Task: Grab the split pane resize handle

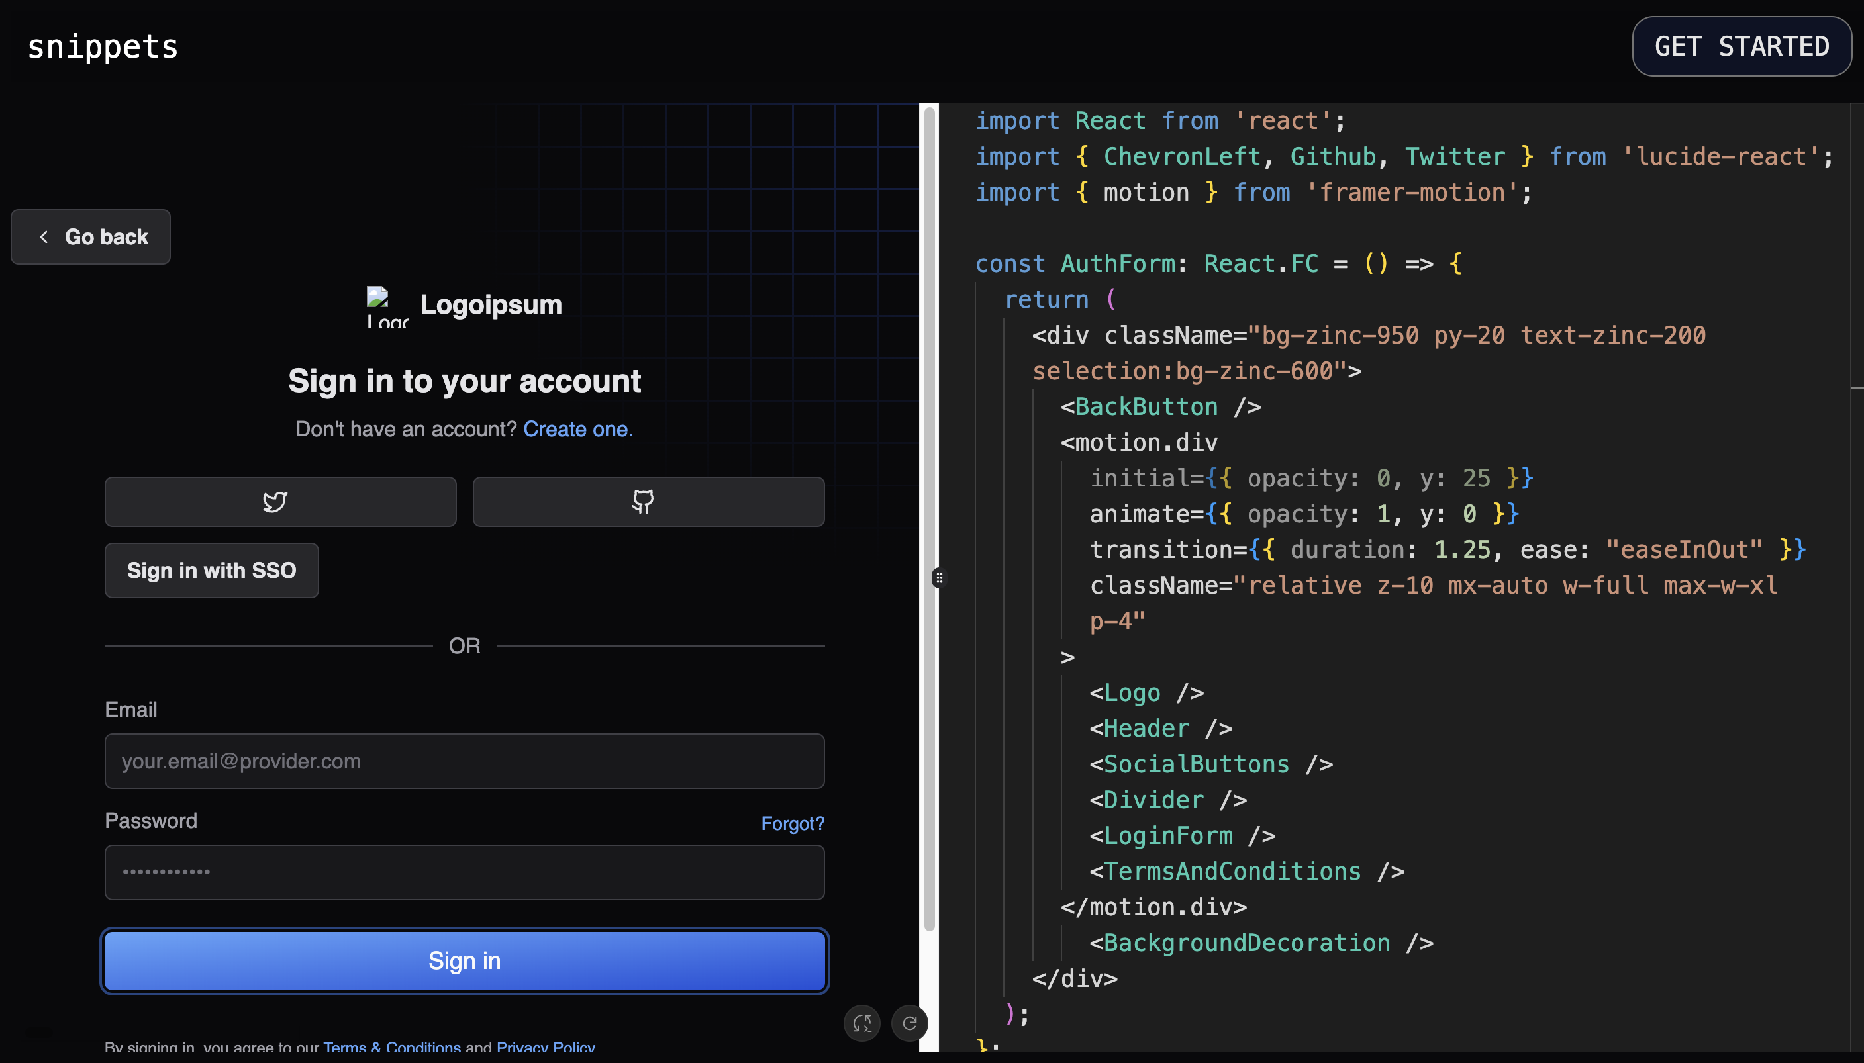Action: (940, 577)
